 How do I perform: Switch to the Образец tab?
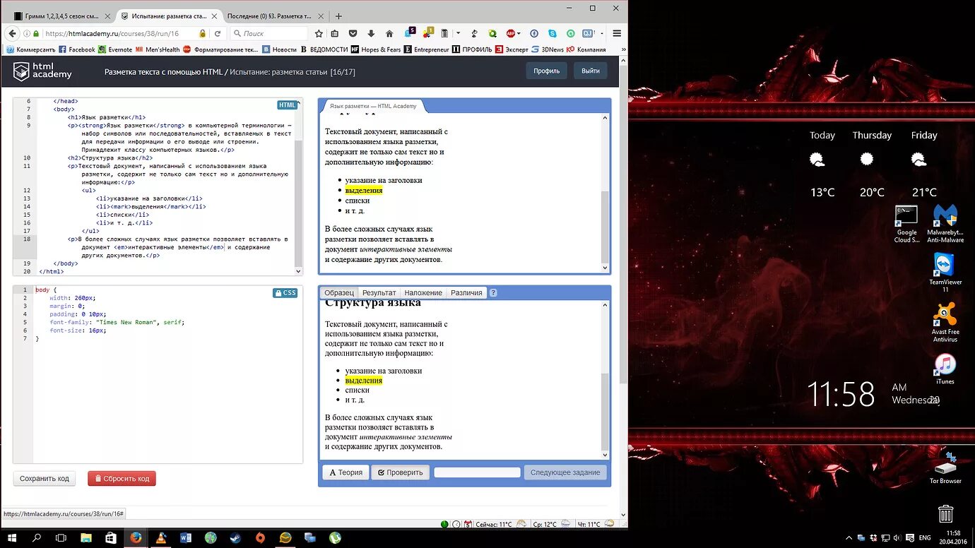[x=339, y=292]
